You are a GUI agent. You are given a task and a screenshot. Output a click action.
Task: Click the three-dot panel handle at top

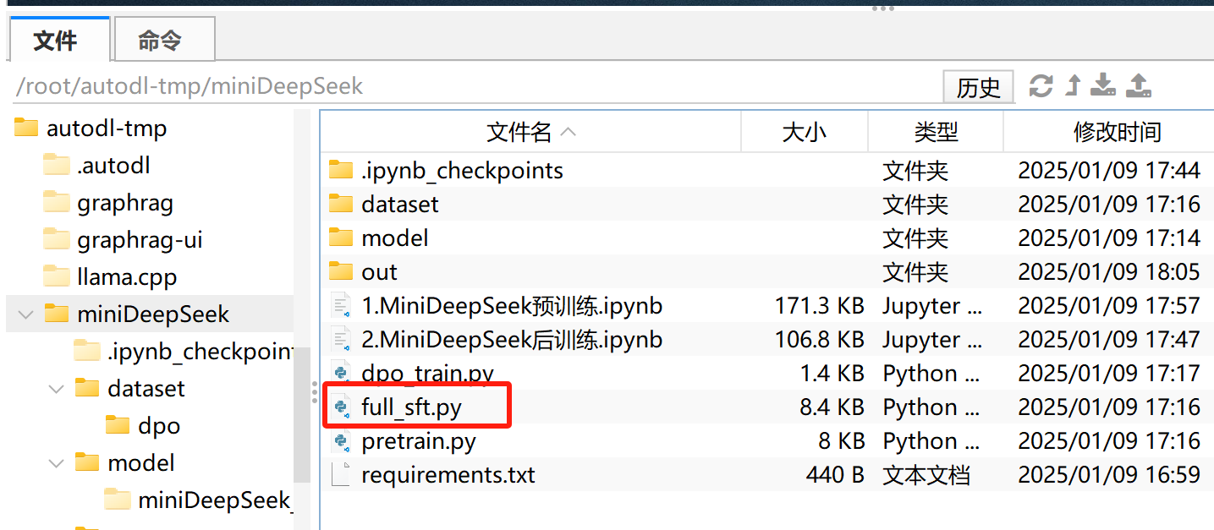click(x=883, y=8)
